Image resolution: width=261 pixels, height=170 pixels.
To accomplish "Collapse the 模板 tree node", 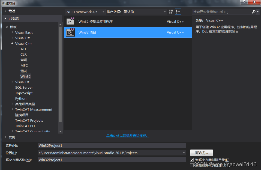I will click(x=7, y=27).
